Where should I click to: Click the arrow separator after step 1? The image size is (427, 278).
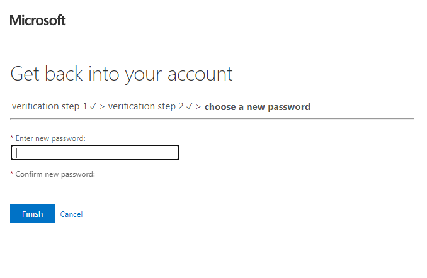pos(102,107)
